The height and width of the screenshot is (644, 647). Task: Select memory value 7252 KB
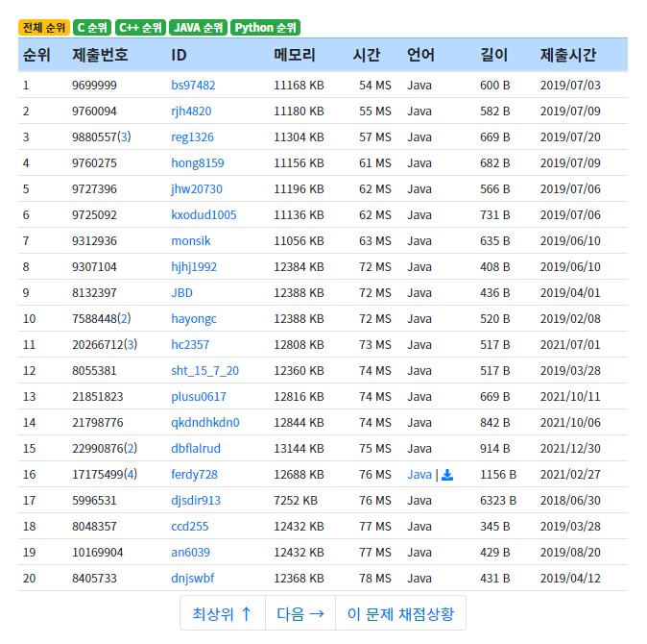click(x=296, y=501)
